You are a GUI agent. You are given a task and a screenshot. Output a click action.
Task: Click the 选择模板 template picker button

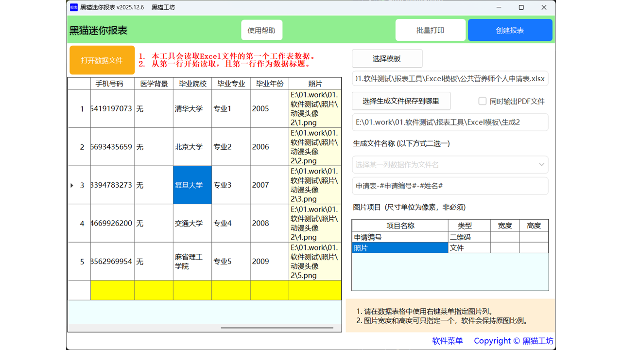click(387, 58)
